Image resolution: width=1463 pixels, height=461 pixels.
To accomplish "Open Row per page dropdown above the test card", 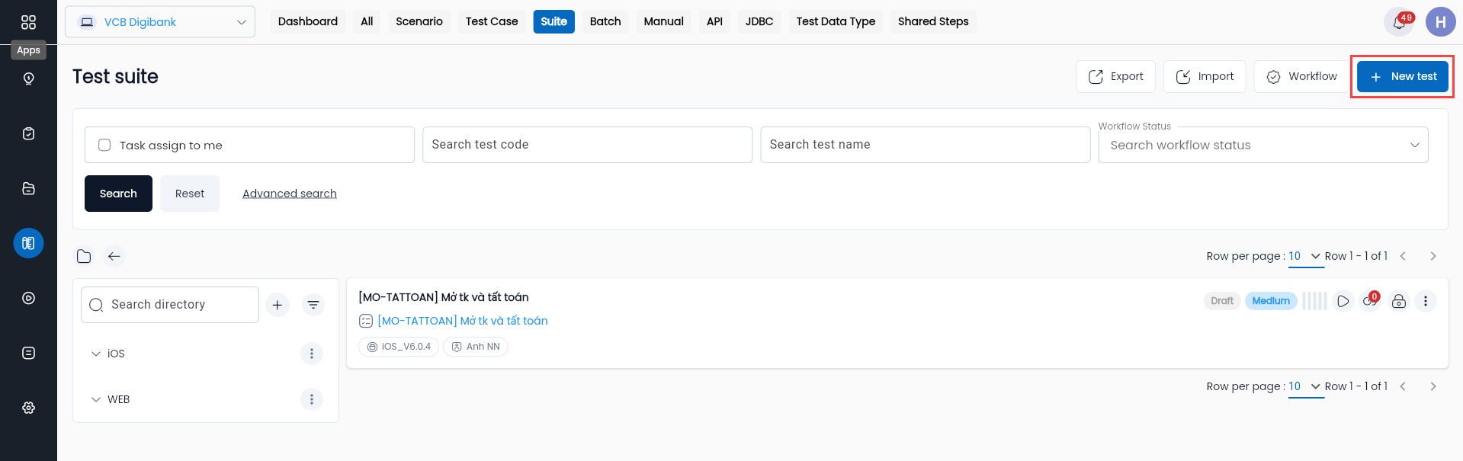I will (1305, 256).
